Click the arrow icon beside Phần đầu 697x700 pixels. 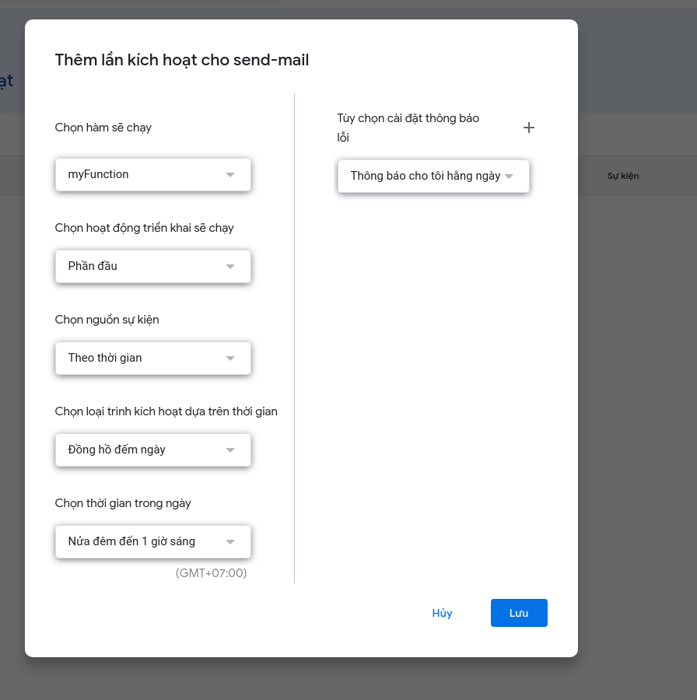230,267
